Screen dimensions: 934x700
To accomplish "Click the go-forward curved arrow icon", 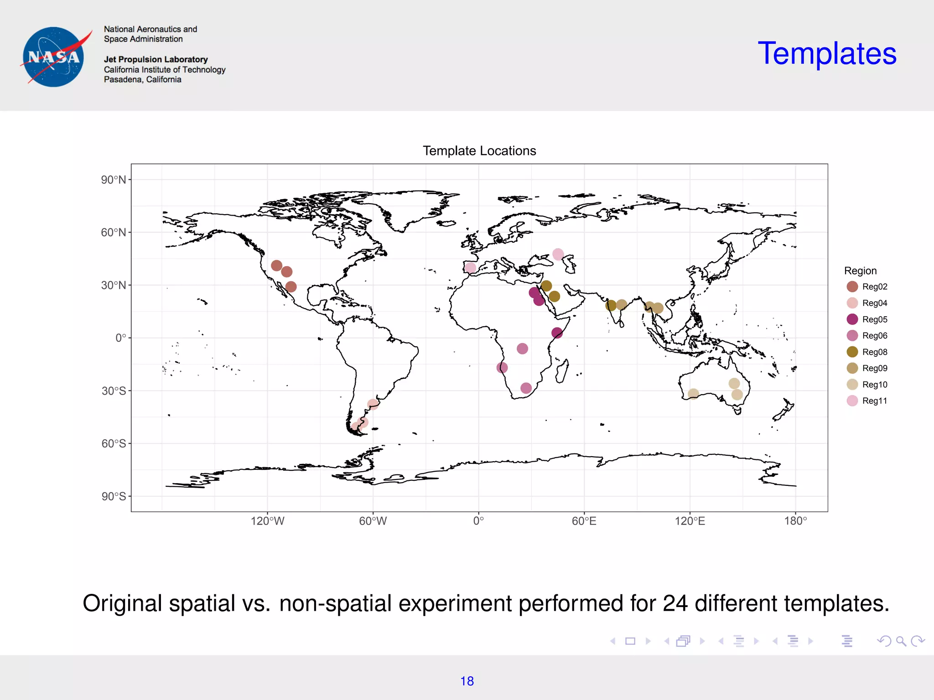I will click(917, 641).
